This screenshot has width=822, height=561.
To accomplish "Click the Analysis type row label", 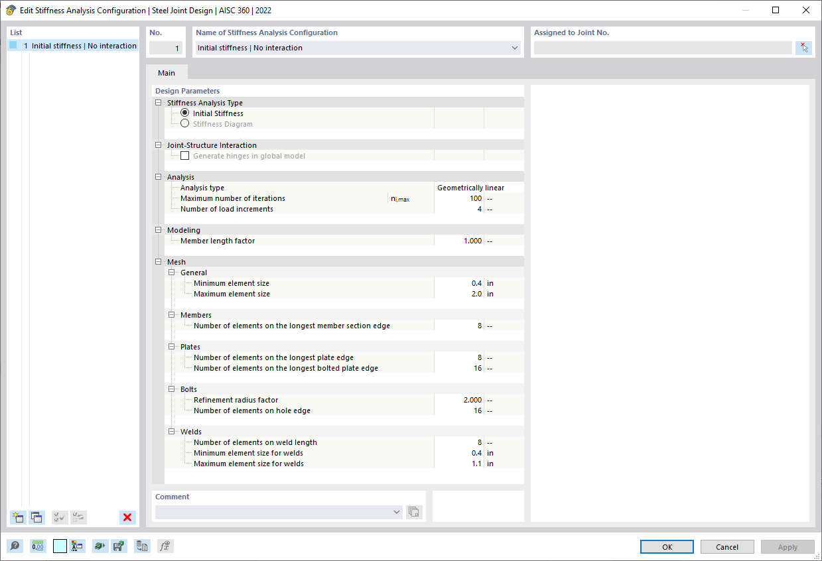I will pos(202,188).
